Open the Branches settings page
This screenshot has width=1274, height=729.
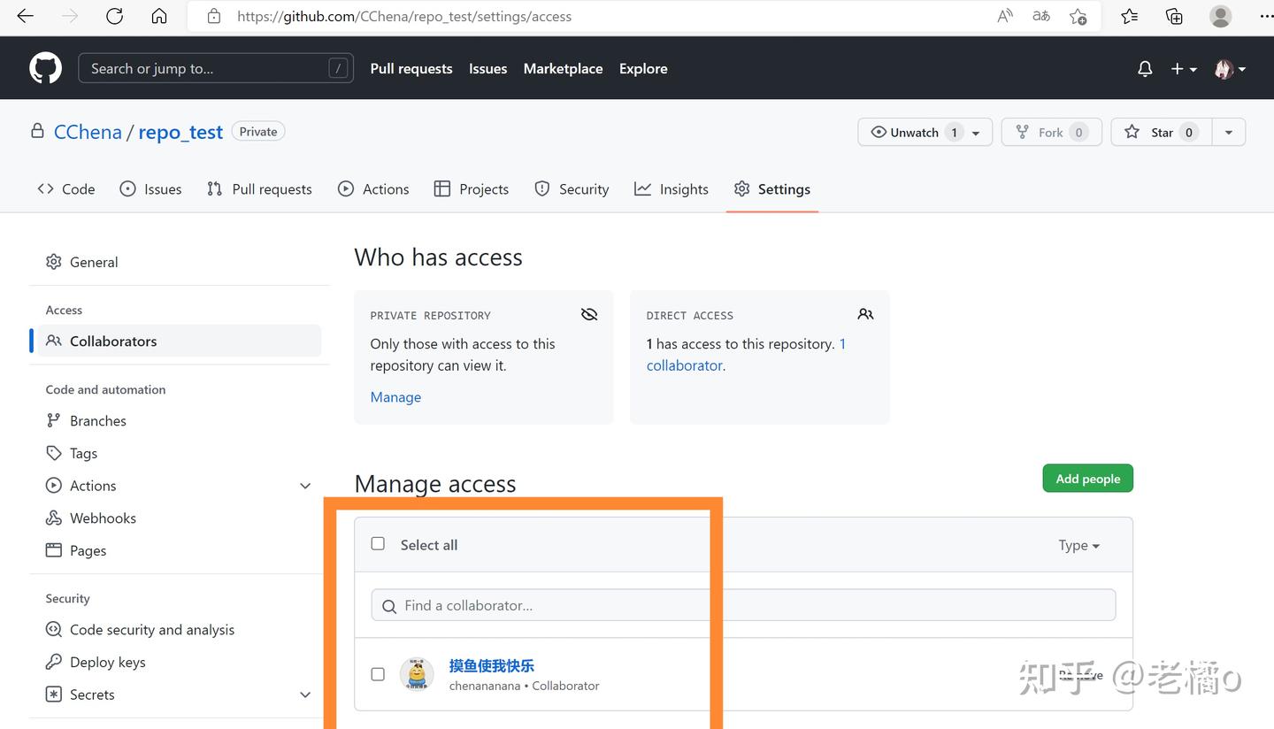[97, 421]
